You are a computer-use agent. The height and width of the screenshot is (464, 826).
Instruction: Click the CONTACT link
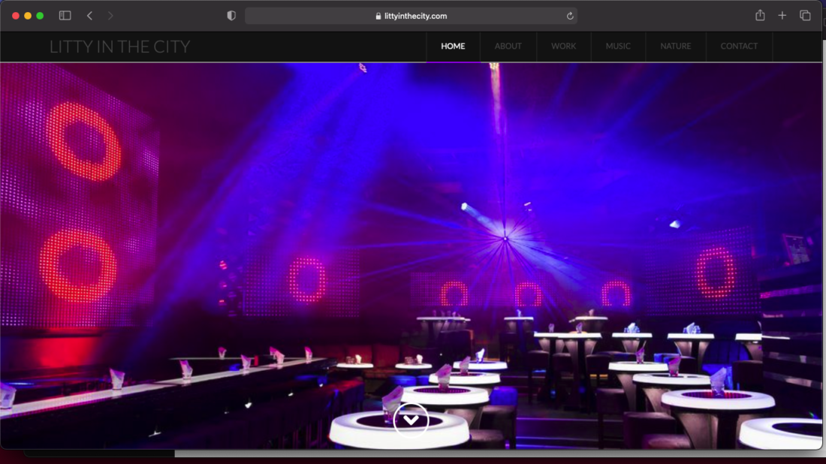(x=739, y=47)
